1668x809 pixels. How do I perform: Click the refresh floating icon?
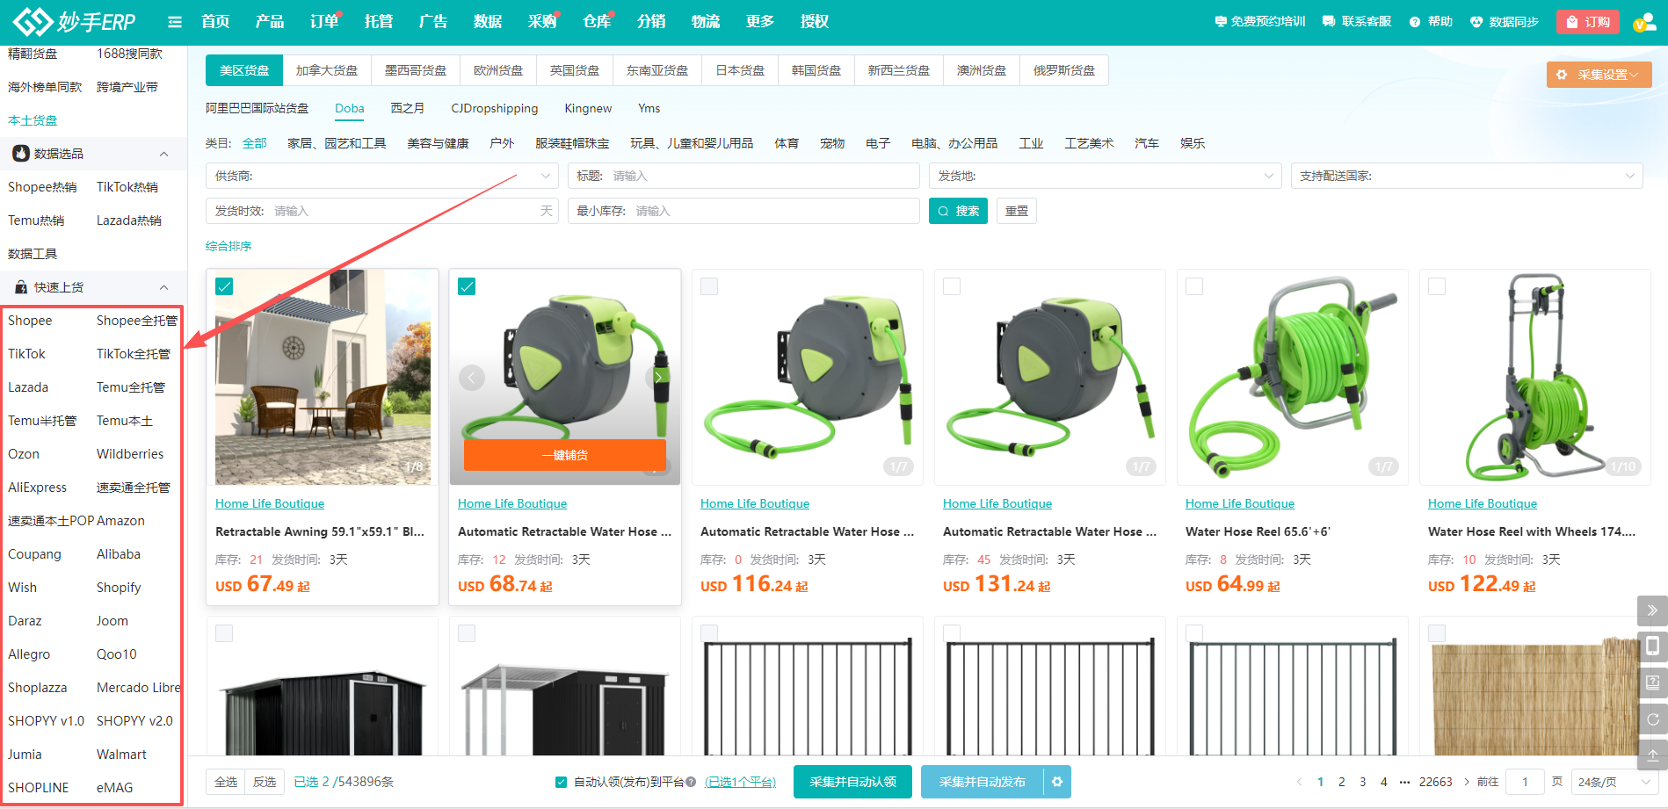click(x=1652, y=719)
